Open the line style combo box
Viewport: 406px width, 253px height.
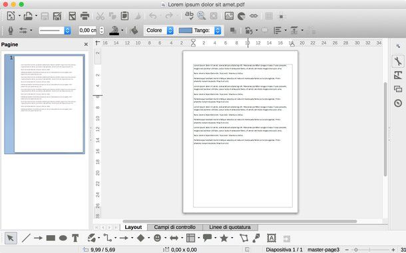tap(55, 31)
